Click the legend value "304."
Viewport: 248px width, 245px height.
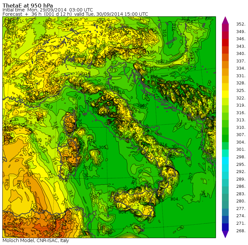[x=241, y=142]
